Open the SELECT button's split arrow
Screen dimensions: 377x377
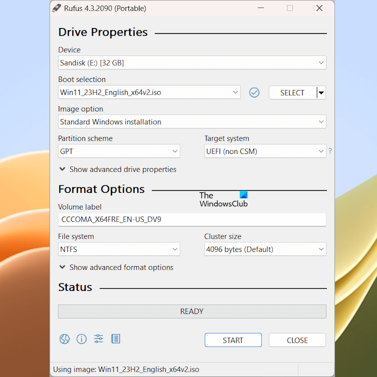click(321, 93)
